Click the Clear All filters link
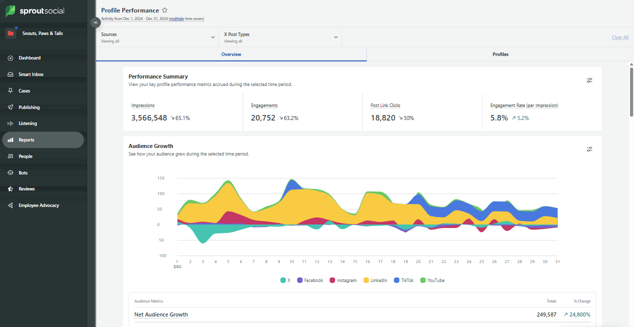 (x=620, y=37)
